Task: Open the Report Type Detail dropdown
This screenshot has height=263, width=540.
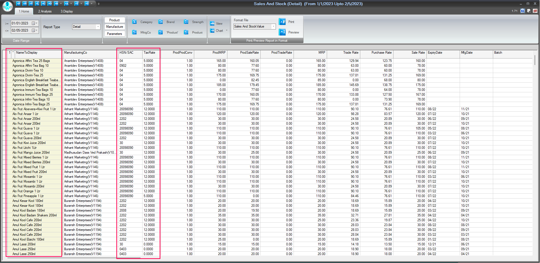Action: [x=98, y=27]
